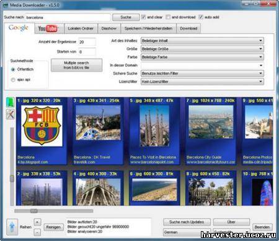Click the Starten von field

point(87,51)
